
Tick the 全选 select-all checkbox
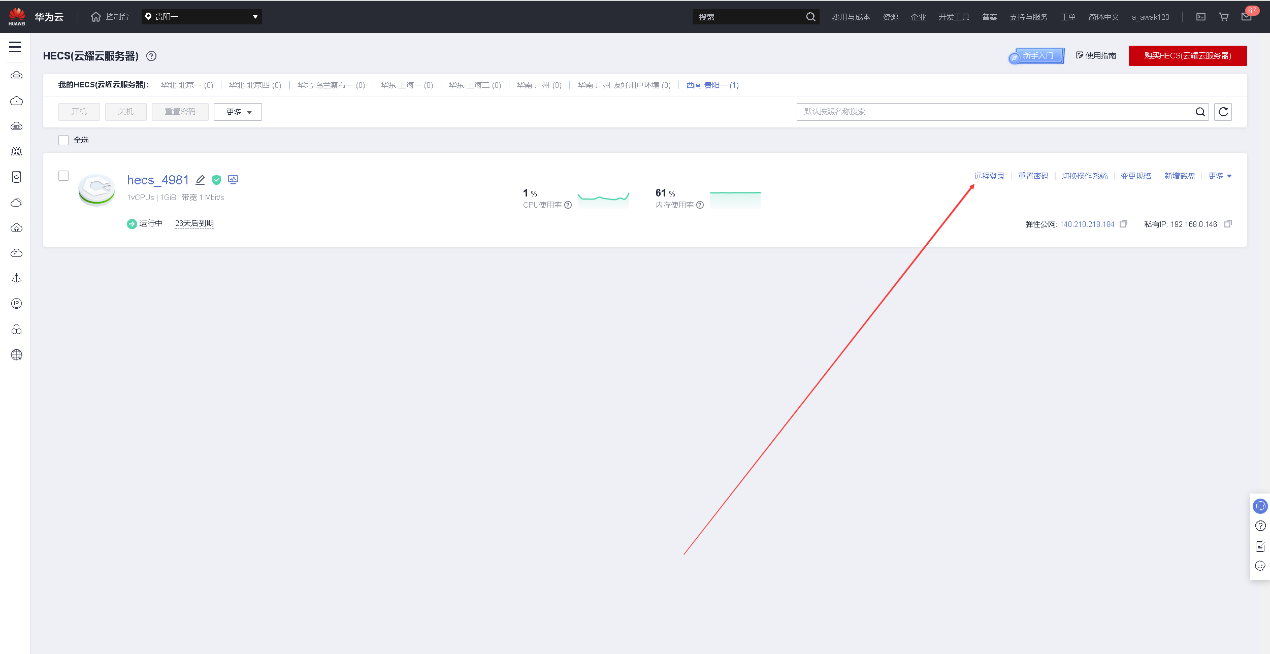63,140
